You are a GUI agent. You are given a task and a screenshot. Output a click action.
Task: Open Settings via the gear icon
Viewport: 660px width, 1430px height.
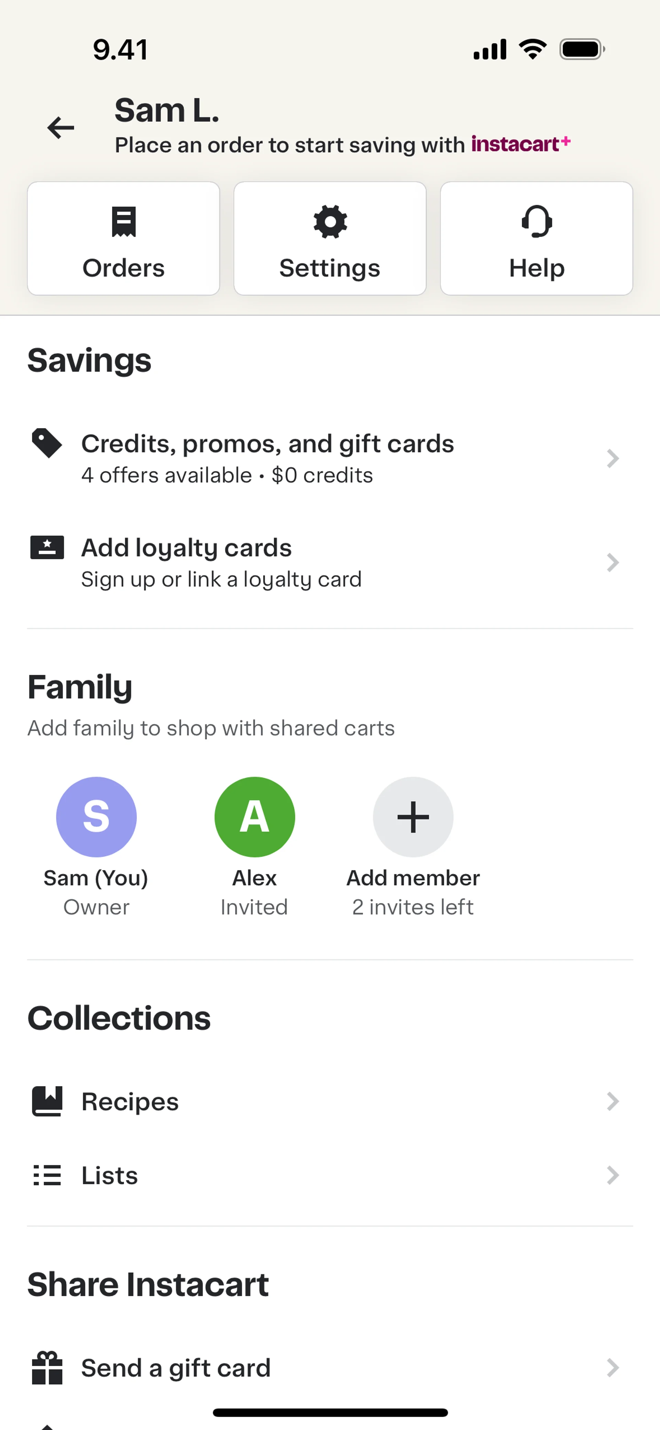tap(330, 222)
